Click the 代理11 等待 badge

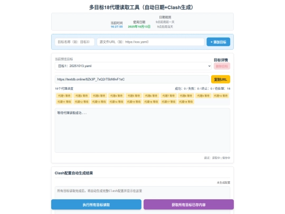[x=64, y=102]
